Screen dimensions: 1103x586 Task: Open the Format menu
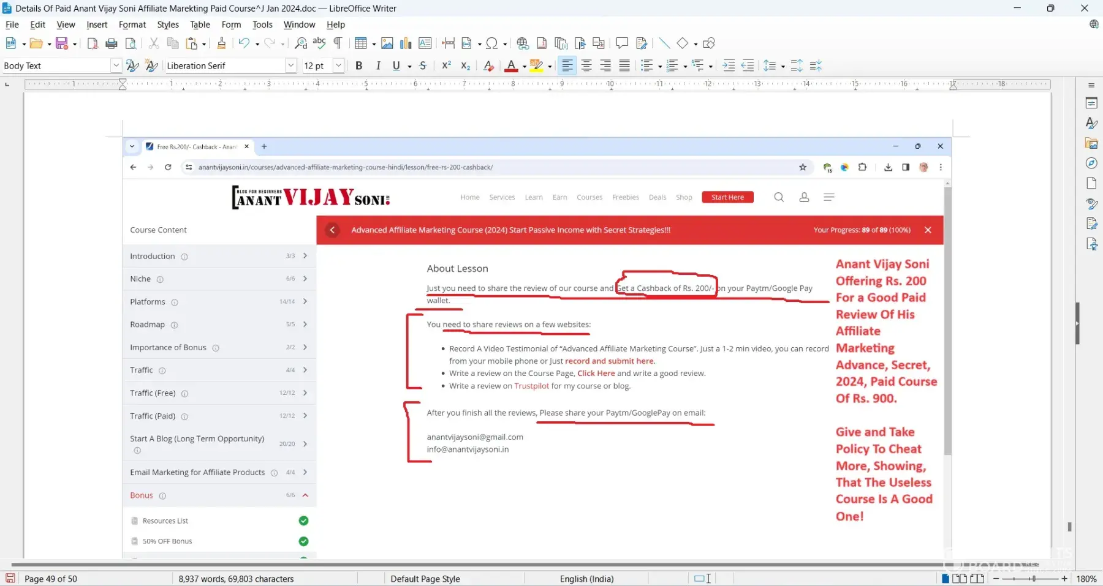point(132,24)
